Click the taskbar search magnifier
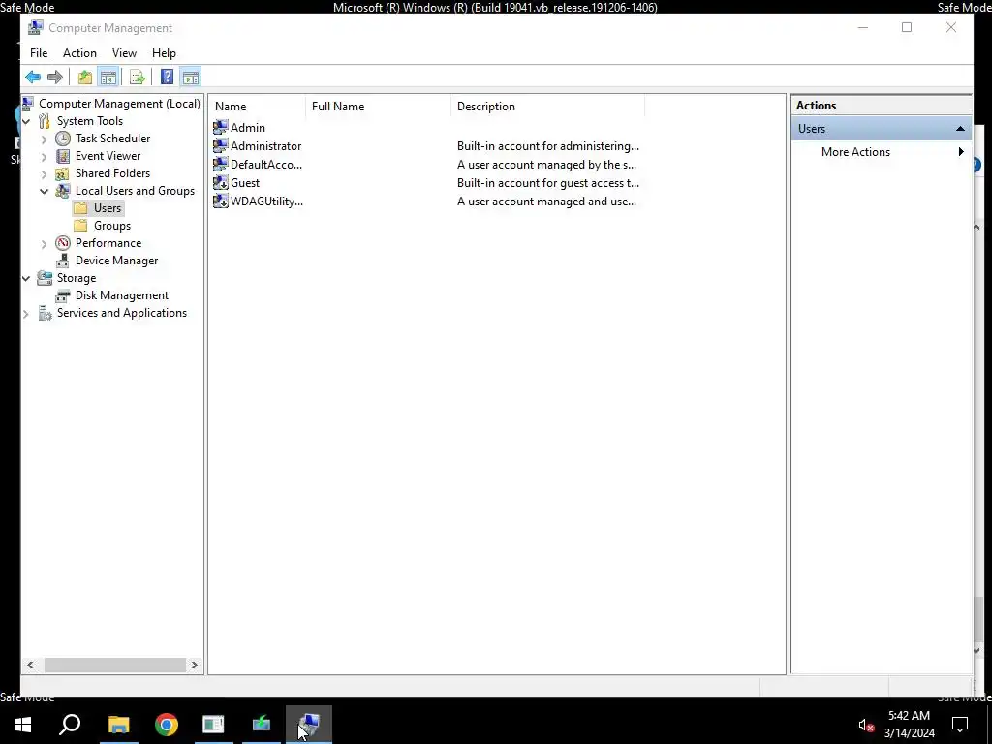992x744 pixels. pyautogui.click(x=70, y=724)
